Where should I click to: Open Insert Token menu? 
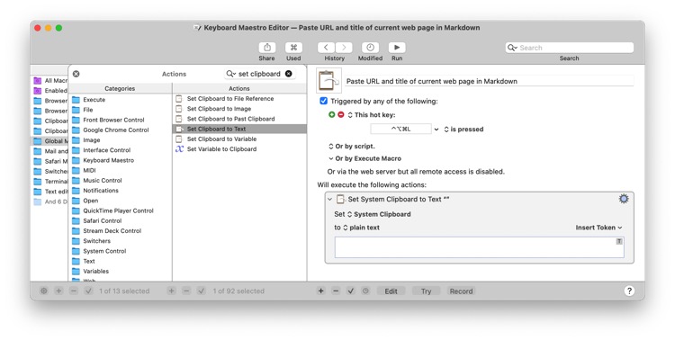point(598,228)
